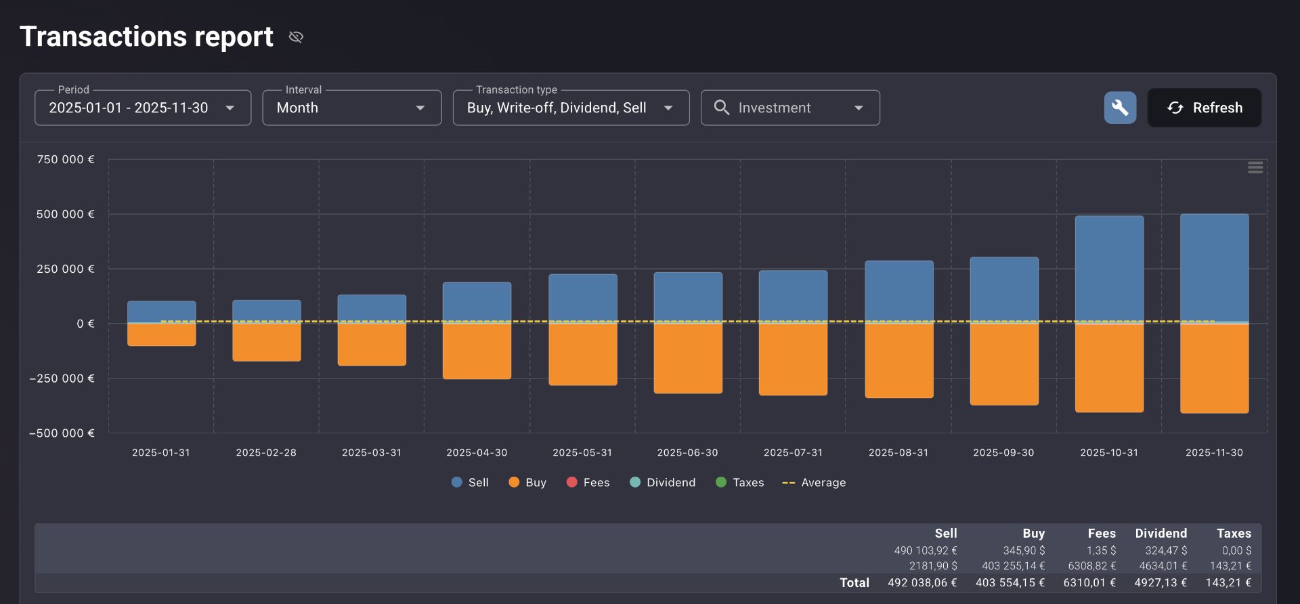Click the Dividend amount 324,47 $

(x=1166, y=551)
